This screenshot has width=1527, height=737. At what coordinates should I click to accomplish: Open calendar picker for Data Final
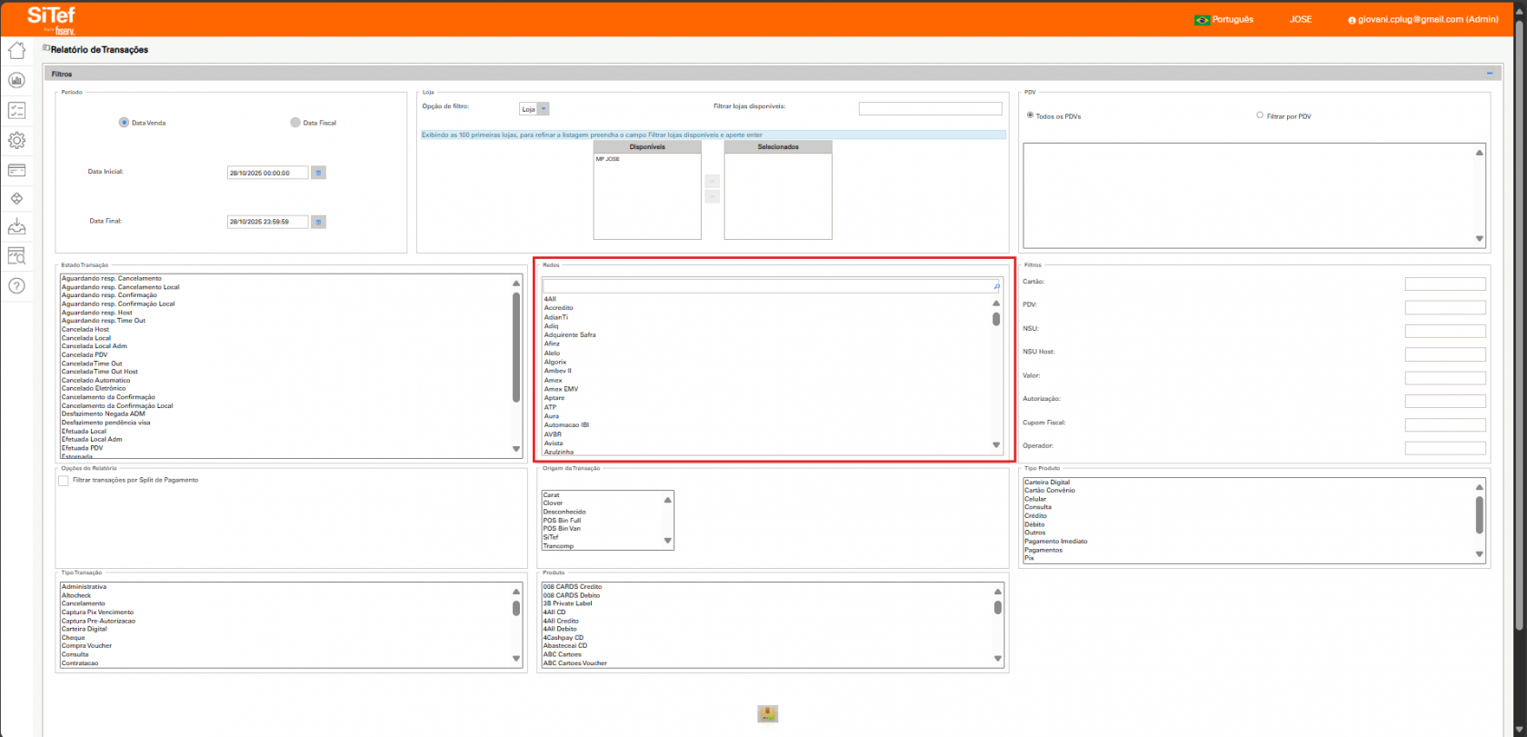tap(318, 222)
